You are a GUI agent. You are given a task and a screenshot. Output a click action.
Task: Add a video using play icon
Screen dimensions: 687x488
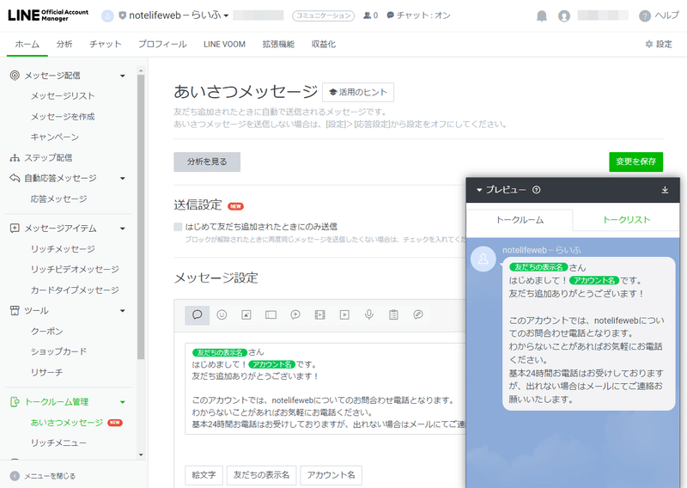(344, 314)
